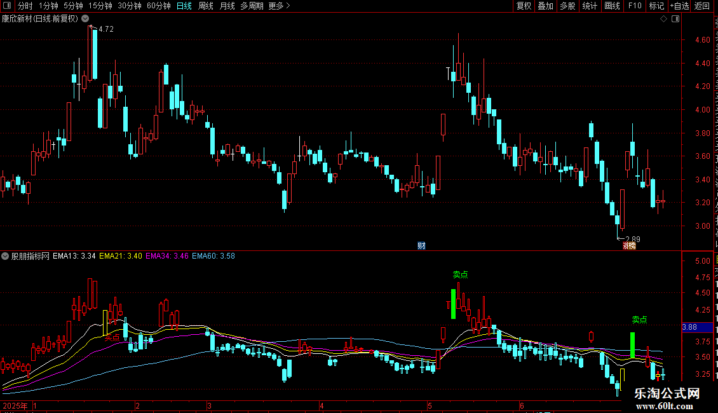This screenshot has width=718, height=413.
Task: Click the EMA21: 3.40 indicator label
Action: 121,256
